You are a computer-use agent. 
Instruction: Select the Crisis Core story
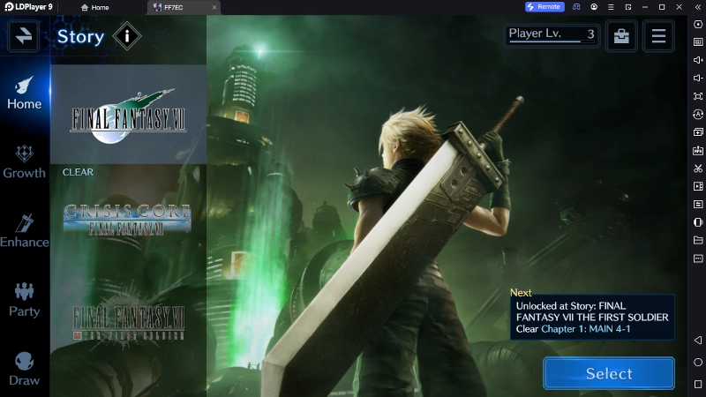point(128,220)
